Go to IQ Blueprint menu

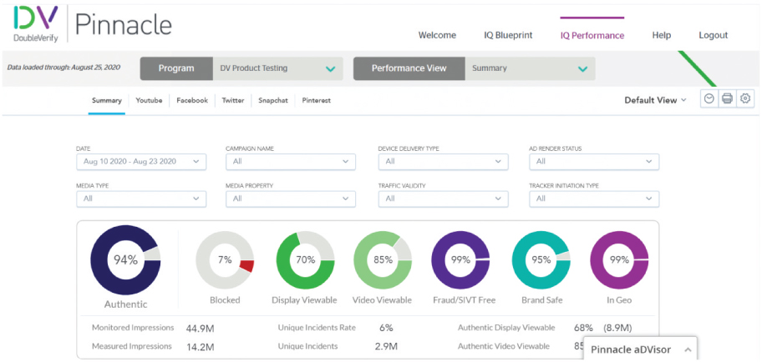508,35
